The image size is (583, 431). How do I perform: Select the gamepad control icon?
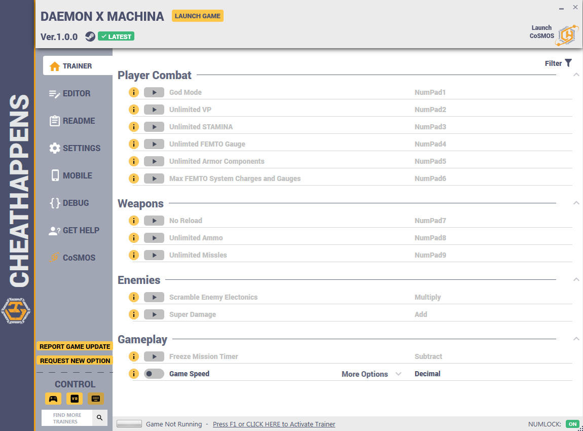point(53,399)
